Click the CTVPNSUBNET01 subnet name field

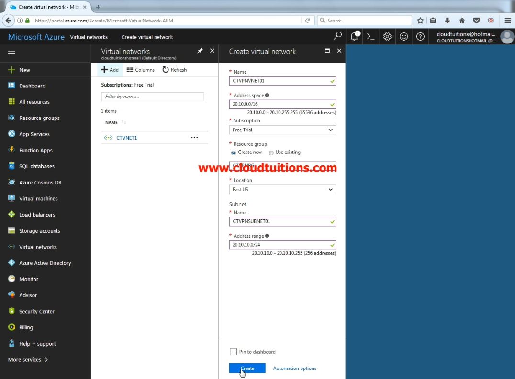tap(282, 222)
